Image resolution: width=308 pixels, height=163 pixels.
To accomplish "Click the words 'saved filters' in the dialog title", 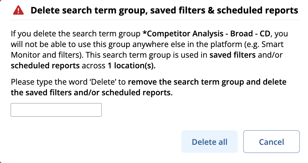I will pyautogui.click(x=178, y=10).
